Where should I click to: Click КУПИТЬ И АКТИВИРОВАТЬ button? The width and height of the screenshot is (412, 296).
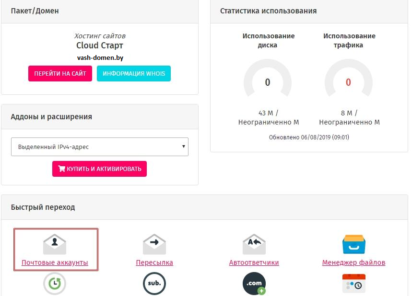click(x=99, y=169)
